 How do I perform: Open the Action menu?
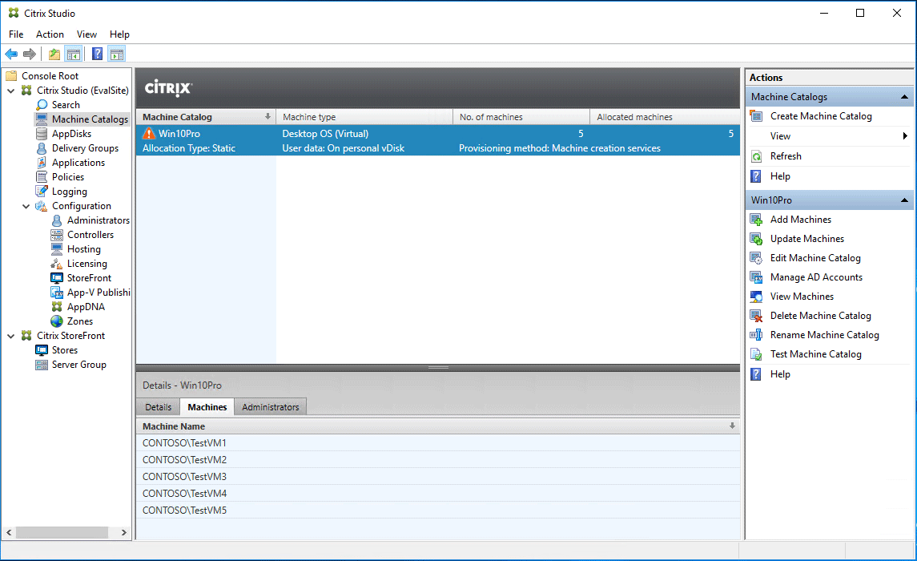point(50,34)
